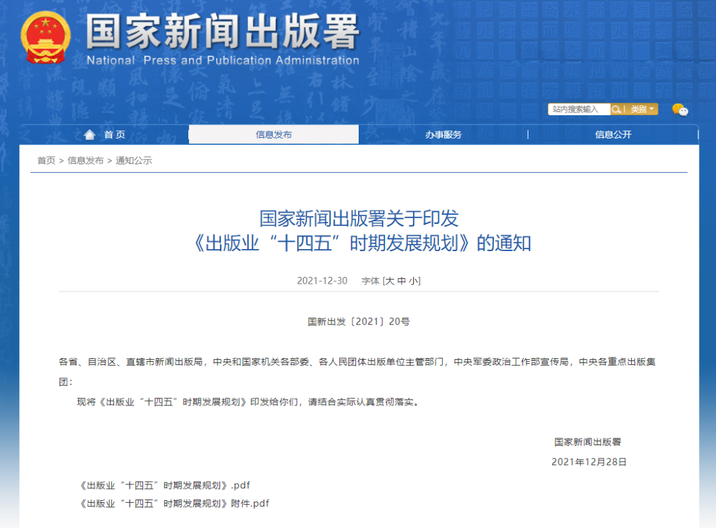Click the 国家新闻出版署 site title banner
Image resolution: width=716 pixels, height=528 pixels.
click(x=222, y=32)
